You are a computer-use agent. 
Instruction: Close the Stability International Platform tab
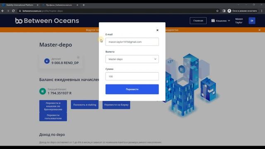coord(38,5)
